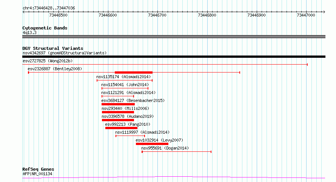336x182 pixels.
Task: Click the red bar for nsv3396578
Action: click(118, 120)
